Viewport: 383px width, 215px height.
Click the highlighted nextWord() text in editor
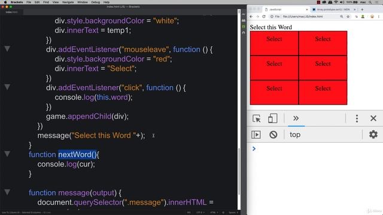(x=77, y=155)
